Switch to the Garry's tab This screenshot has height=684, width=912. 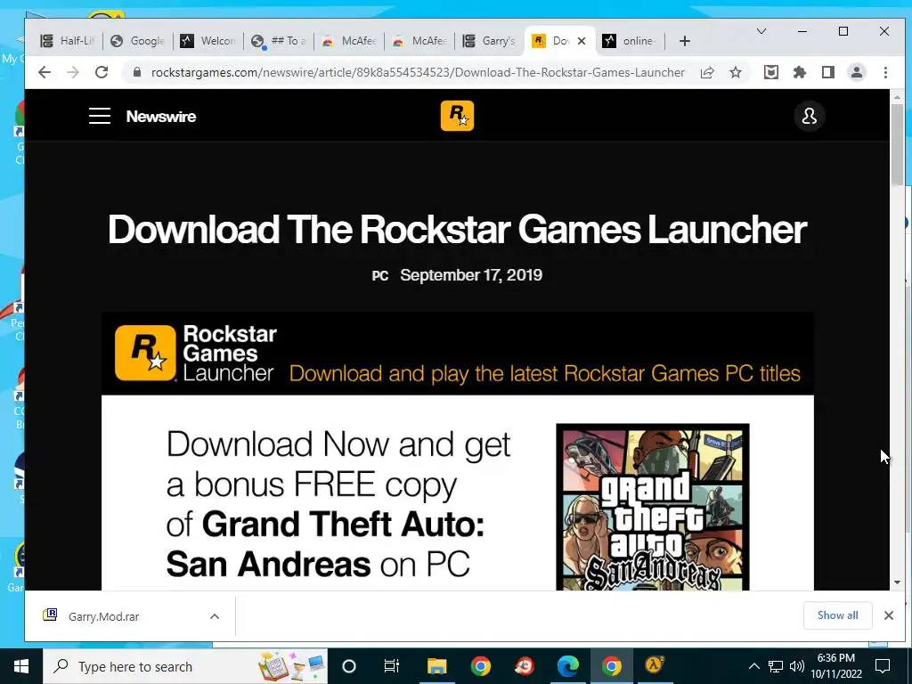490,41
